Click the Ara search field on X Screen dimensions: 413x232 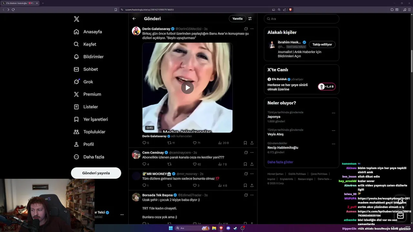coord(301,19)
